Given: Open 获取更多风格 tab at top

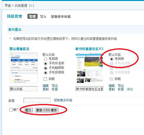Looking at the screenshot, I should (61, 17).
